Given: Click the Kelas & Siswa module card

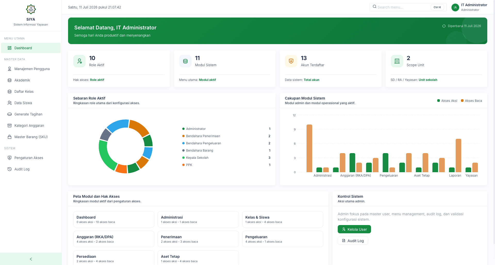Looking at the screenshot, I should [283, 219].
